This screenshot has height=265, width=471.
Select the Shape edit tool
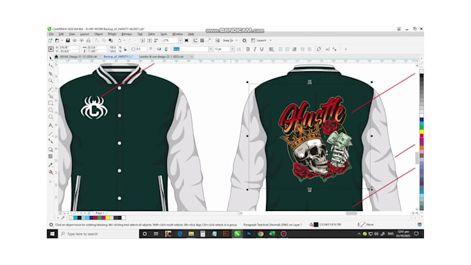click(x=51, y=65)
